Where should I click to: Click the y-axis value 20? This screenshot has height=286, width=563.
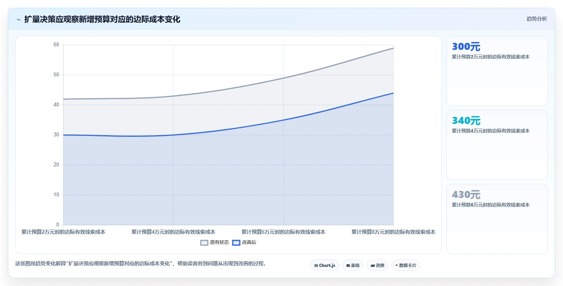coord(56,165)
